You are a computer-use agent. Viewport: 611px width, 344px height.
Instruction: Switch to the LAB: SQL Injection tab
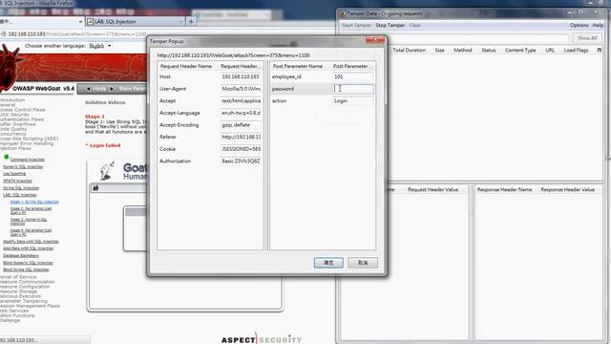(135, 22)
